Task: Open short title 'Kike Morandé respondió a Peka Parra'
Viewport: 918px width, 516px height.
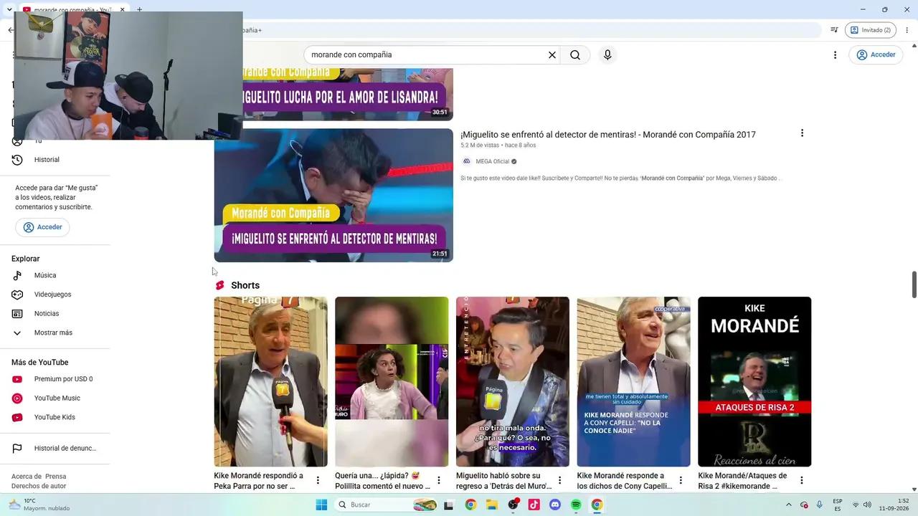Action: click(x=259, y=481)
